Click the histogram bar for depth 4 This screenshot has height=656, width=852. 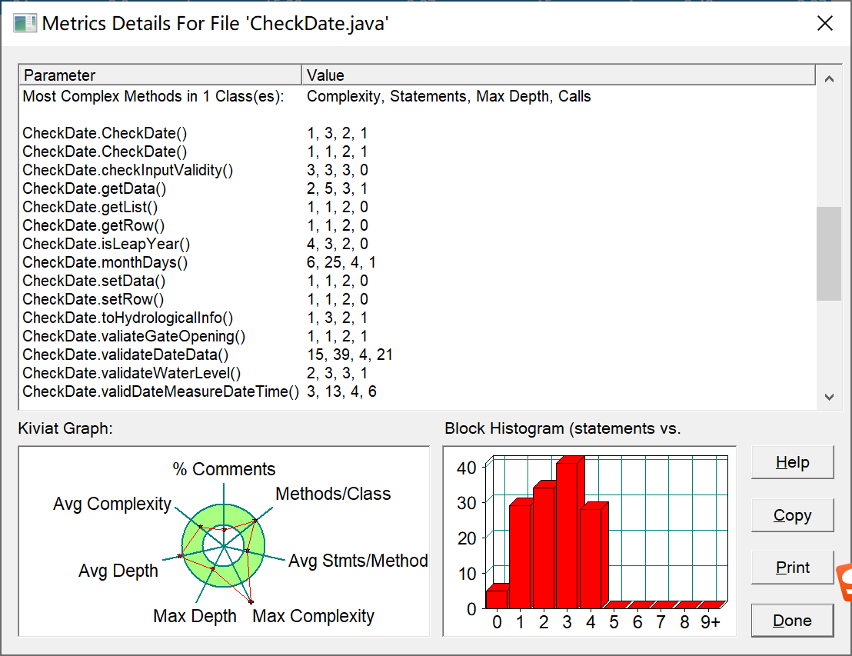click(x=591, y=558)
